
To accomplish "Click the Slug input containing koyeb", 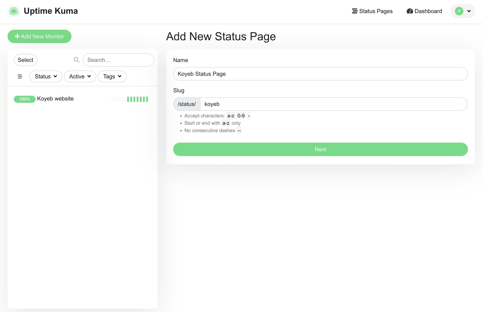I will (x=333, y=104).
